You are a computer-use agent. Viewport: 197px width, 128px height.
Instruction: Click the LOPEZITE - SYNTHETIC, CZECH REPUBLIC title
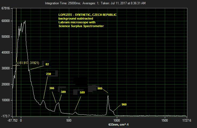click(87, 15)
